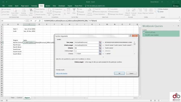Click the Criteria_range2 input field

86,51
